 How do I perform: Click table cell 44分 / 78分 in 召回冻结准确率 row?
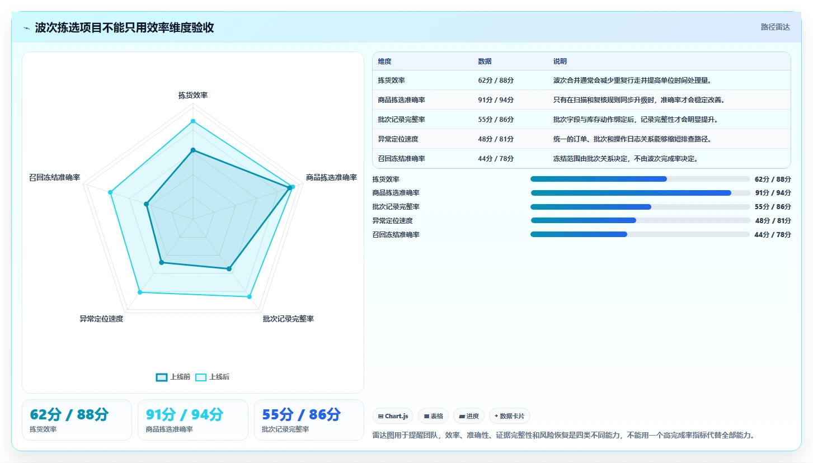496,159
